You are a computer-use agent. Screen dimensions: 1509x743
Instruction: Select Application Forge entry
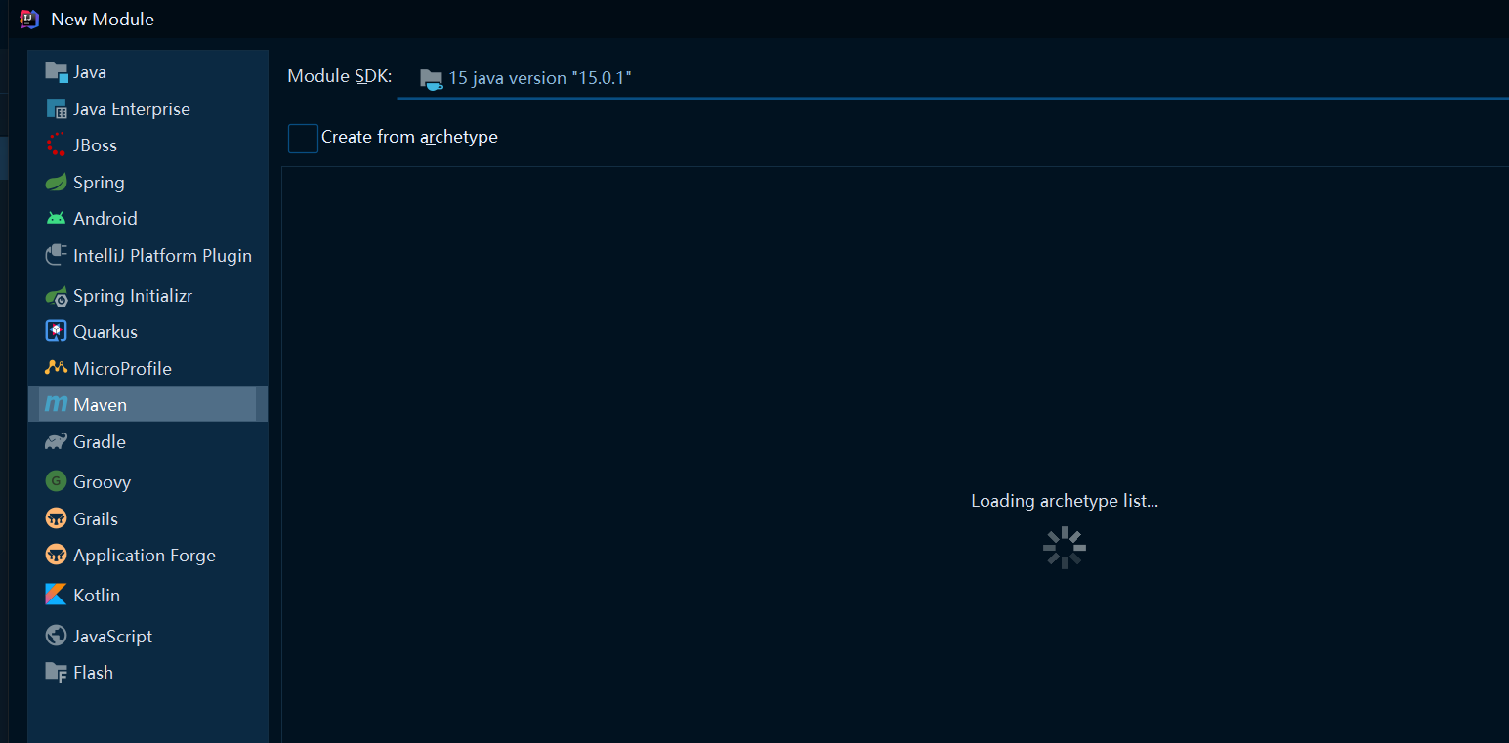(x=148, y=555)
